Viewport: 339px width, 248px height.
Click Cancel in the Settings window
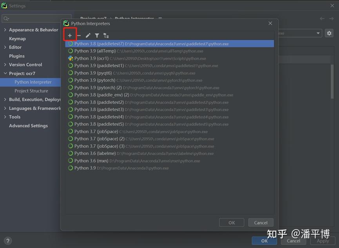click(294, 241)
